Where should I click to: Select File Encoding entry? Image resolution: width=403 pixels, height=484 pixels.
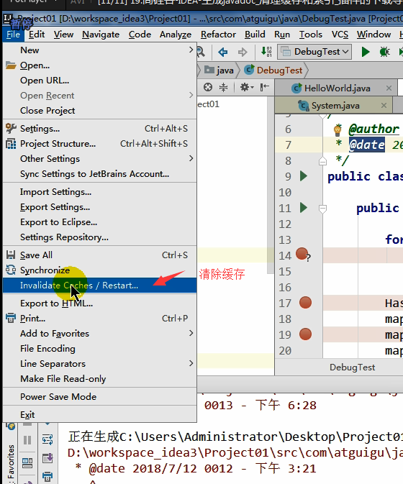[x=100, y=349]
